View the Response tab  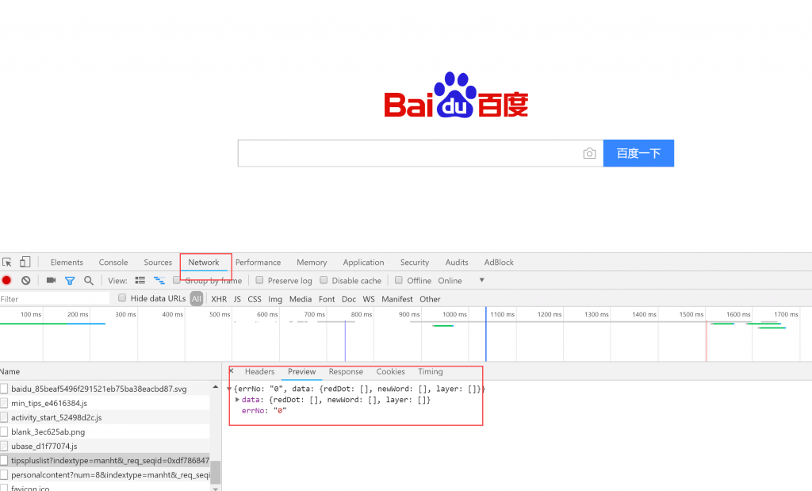click(x=346, y=371)
